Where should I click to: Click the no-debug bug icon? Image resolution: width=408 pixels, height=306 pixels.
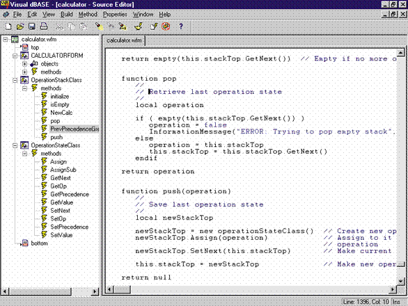tap(166, 26)
